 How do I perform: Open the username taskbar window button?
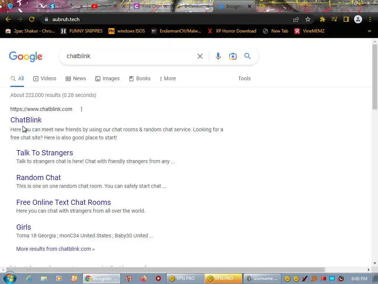click(262, 278)
